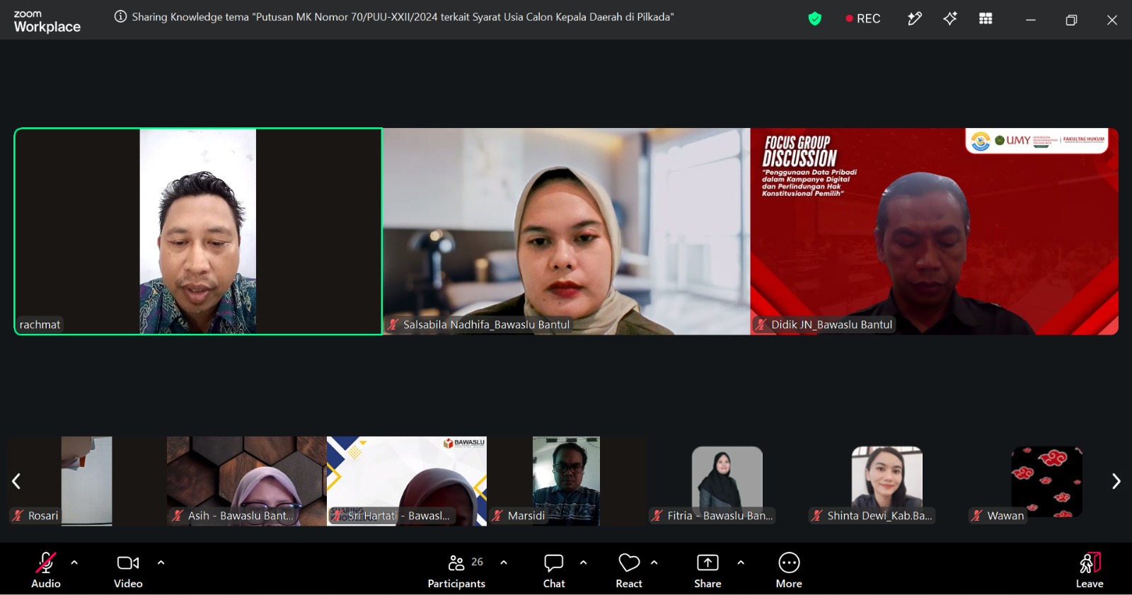Select Marsidi's video thumbnail

(x=567, y=481)
